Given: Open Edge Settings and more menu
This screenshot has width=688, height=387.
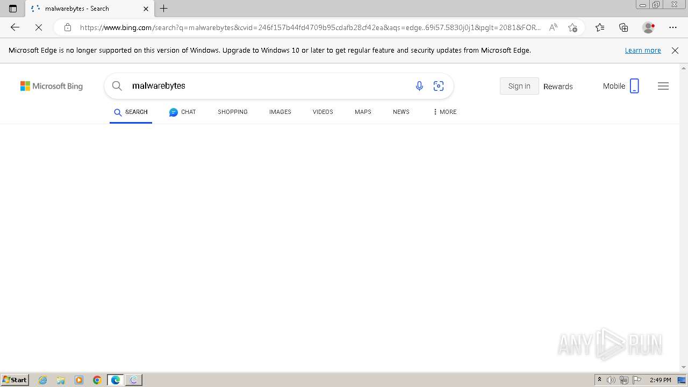Looking at the screenshot, I should (x=673, y=27).
